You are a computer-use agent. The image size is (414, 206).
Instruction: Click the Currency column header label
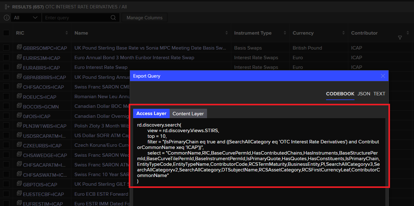click(x=303, y=33)
